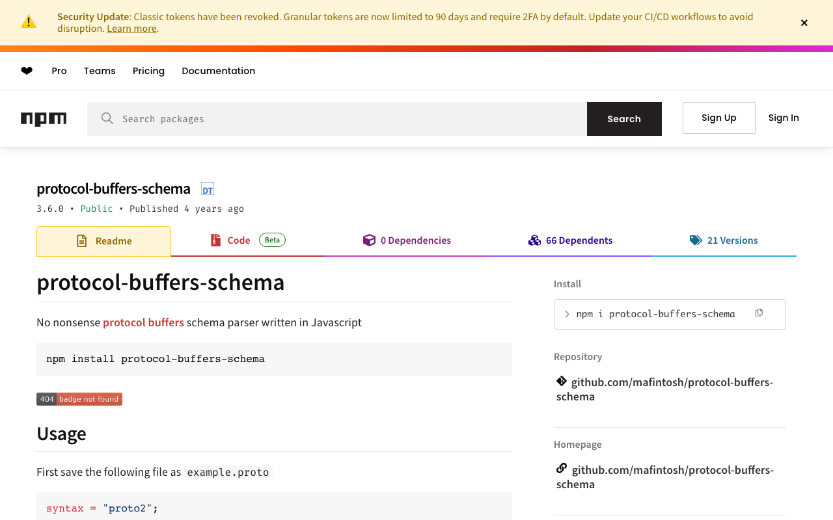Click the DT TypeScript definitions badge
Image resolution: width=833 pixels, height=520 pixels.
click(x=208, y=190)
